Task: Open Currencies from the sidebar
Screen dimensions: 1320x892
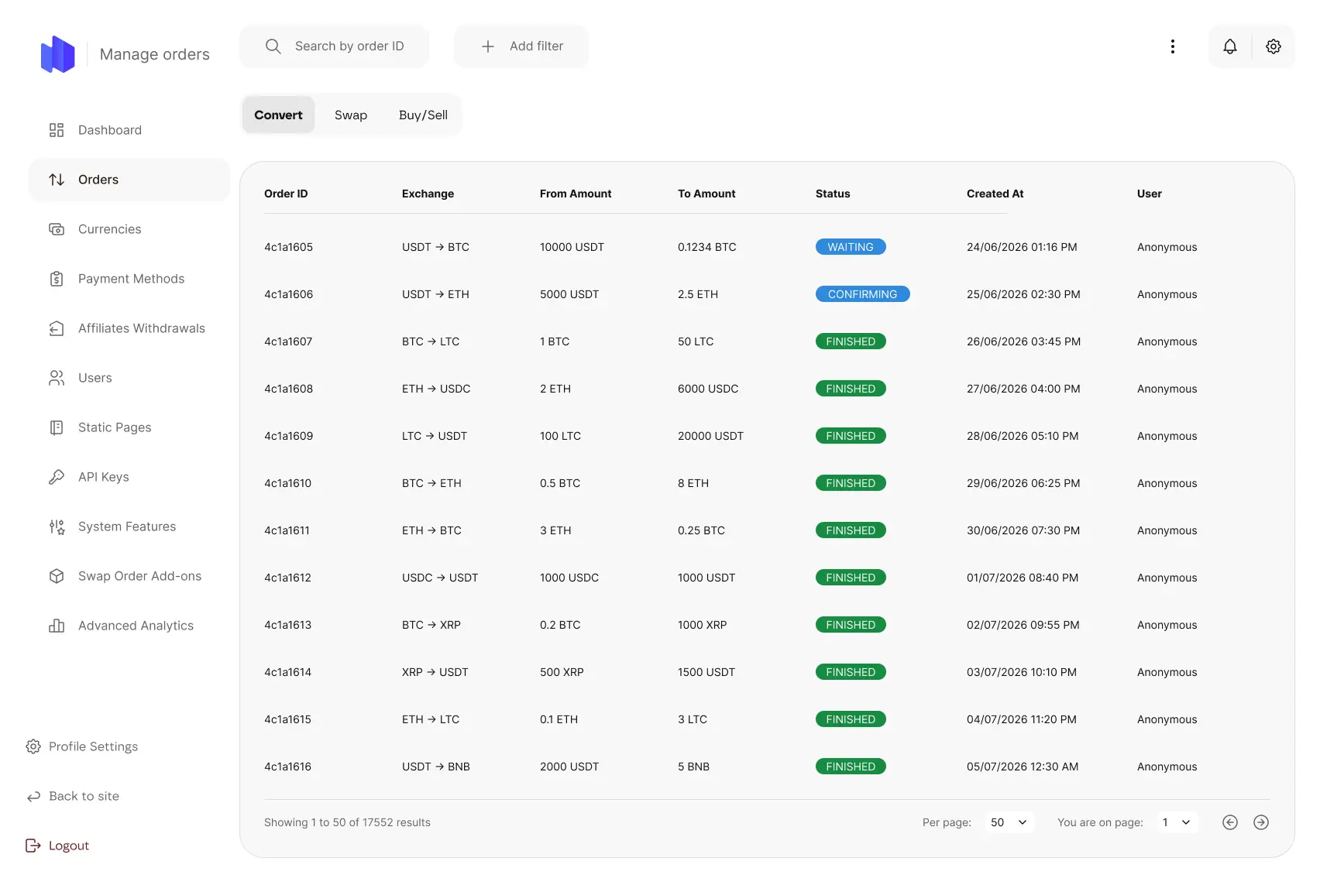Action: [x=129, y=229]
